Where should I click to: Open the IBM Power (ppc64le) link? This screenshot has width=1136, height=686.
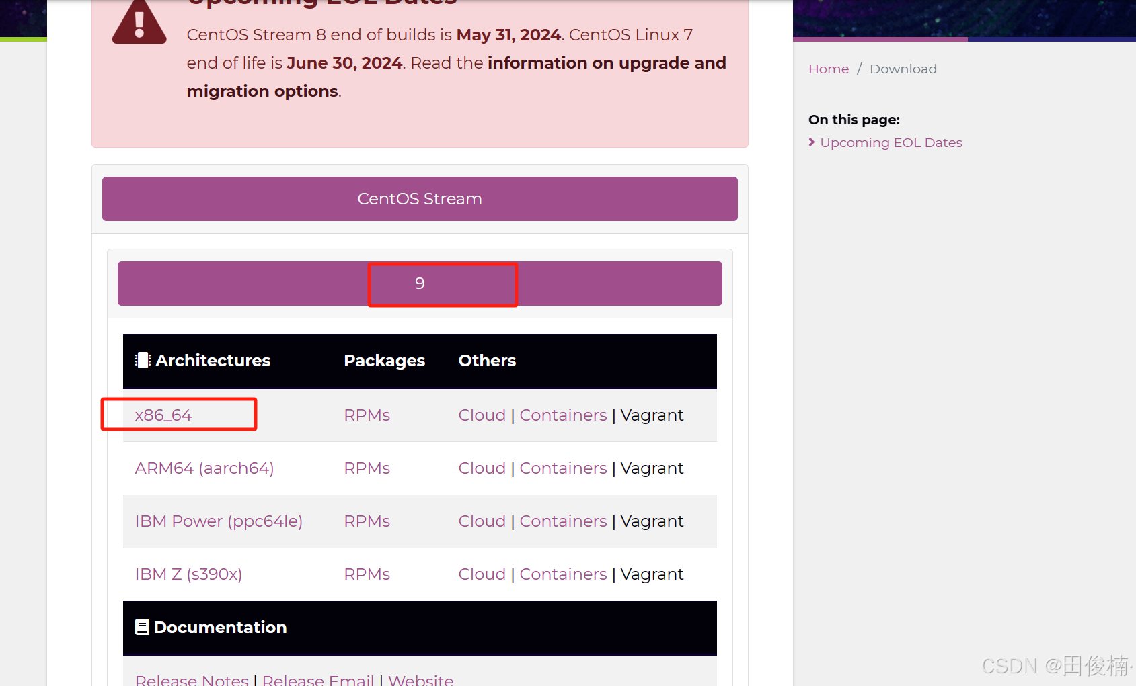[x=219, y=521]
